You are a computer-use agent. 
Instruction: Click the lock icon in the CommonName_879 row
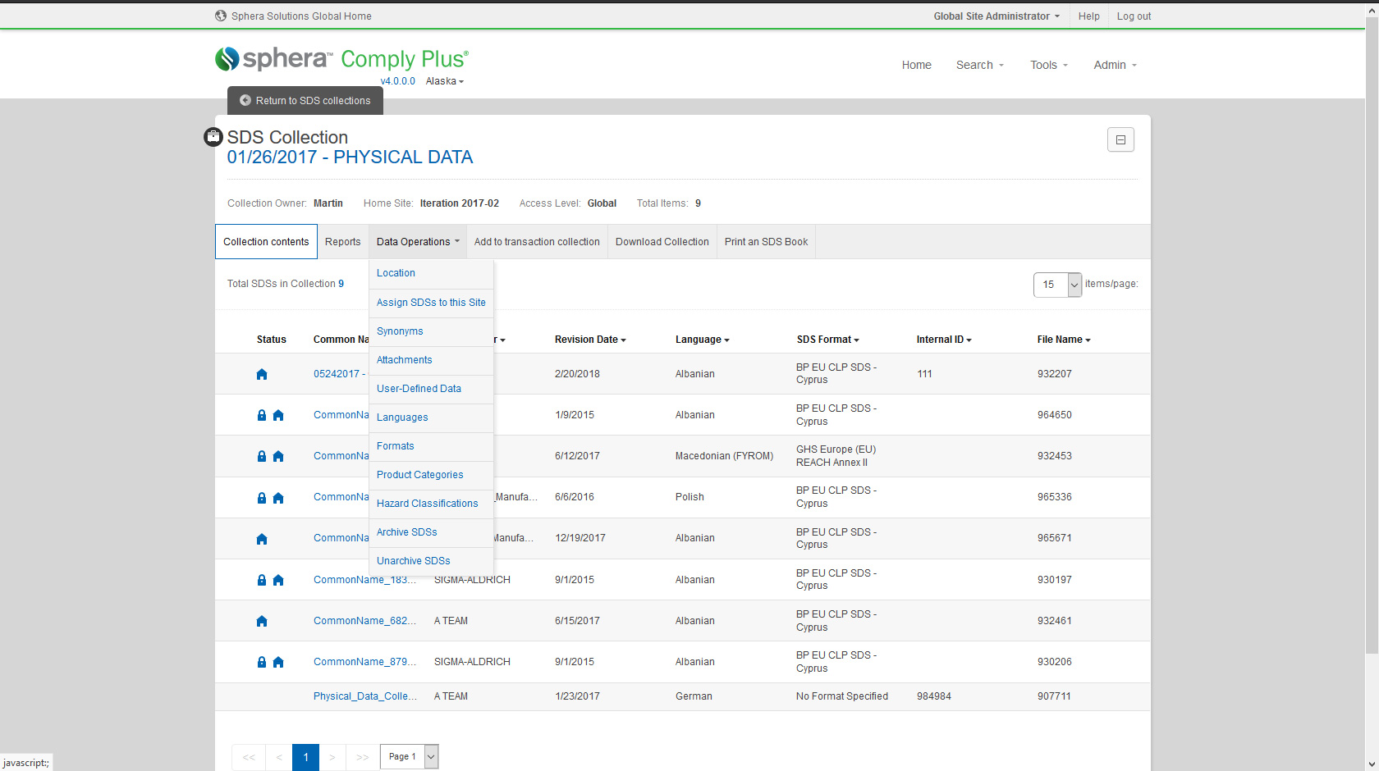click(262, 662)
